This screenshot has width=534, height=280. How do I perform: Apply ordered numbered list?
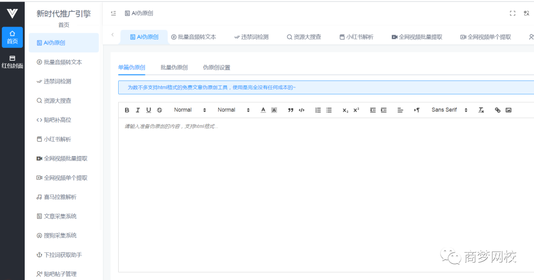point(318,110)
